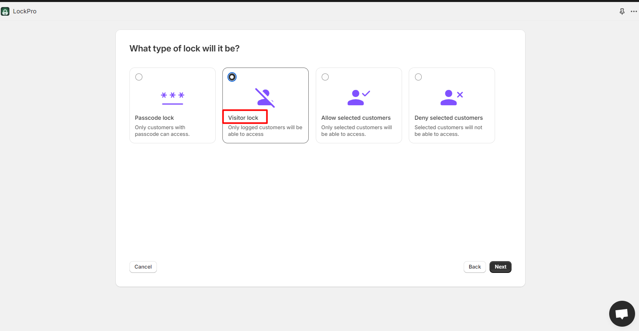Click the LockPro app name text

click(x=25, y=11)
